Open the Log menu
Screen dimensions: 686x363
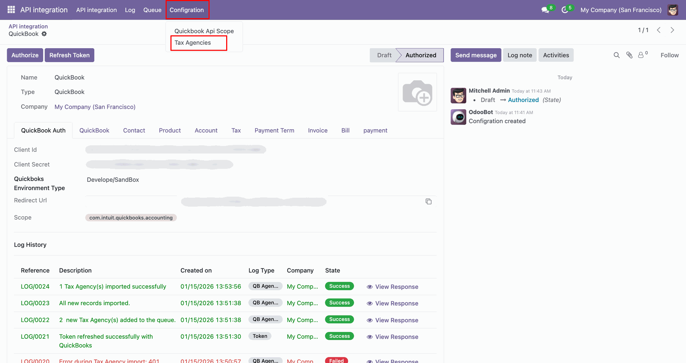point(130,10)
